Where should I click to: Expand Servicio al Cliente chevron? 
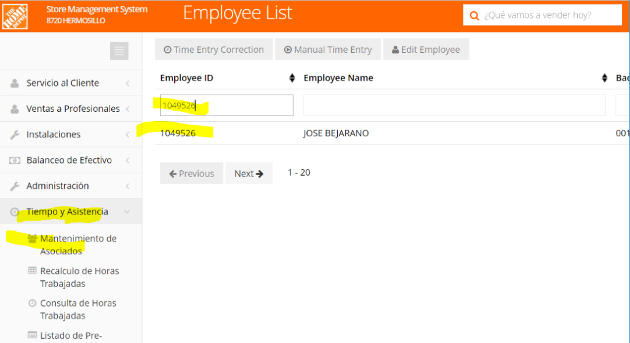click(127, 83)
